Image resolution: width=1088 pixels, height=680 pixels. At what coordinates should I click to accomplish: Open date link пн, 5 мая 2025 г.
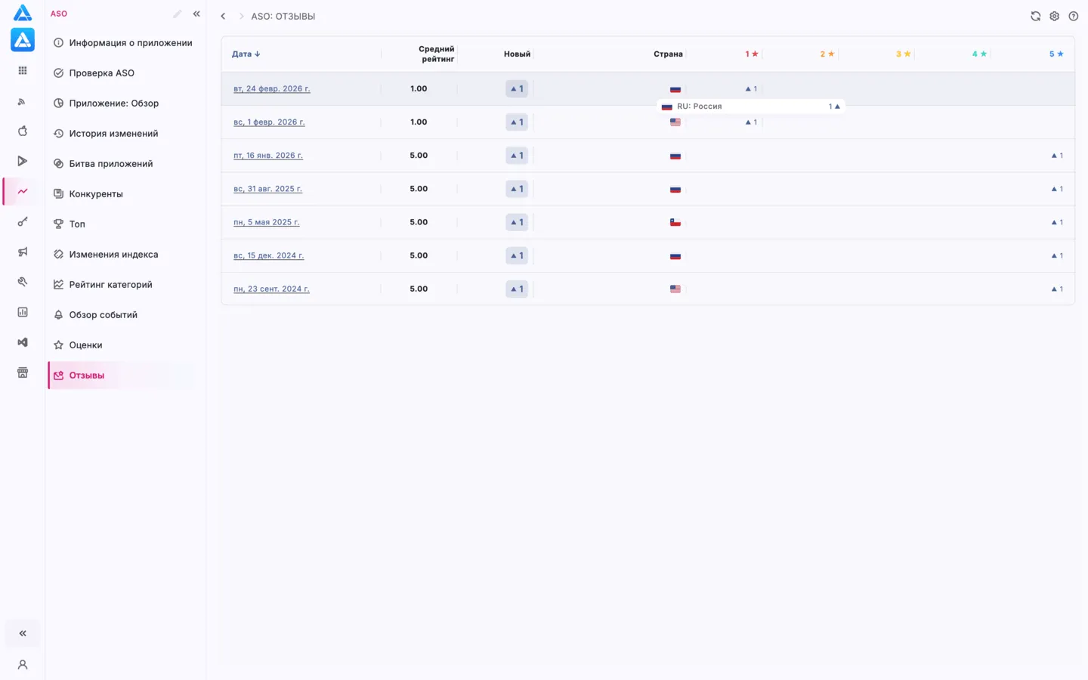[266, 222]
